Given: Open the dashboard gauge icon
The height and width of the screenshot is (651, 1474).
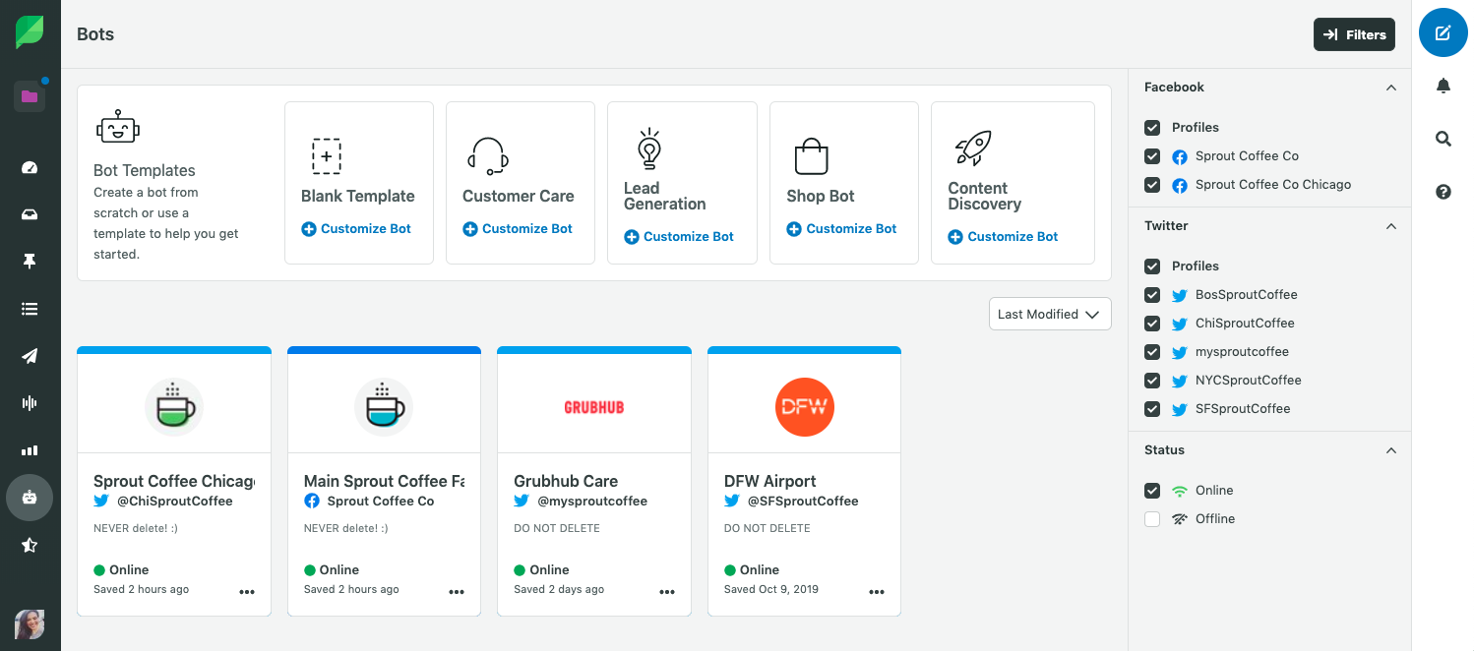Looking at the screenshot, I should coord(30,167).
